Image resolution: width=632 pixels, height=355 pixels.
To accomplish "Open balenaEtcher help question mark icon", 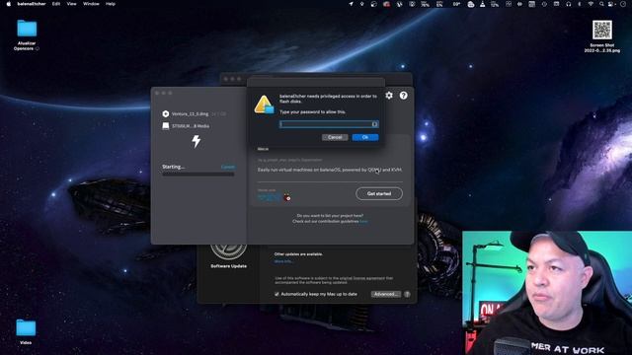I will tap(403, 96).
